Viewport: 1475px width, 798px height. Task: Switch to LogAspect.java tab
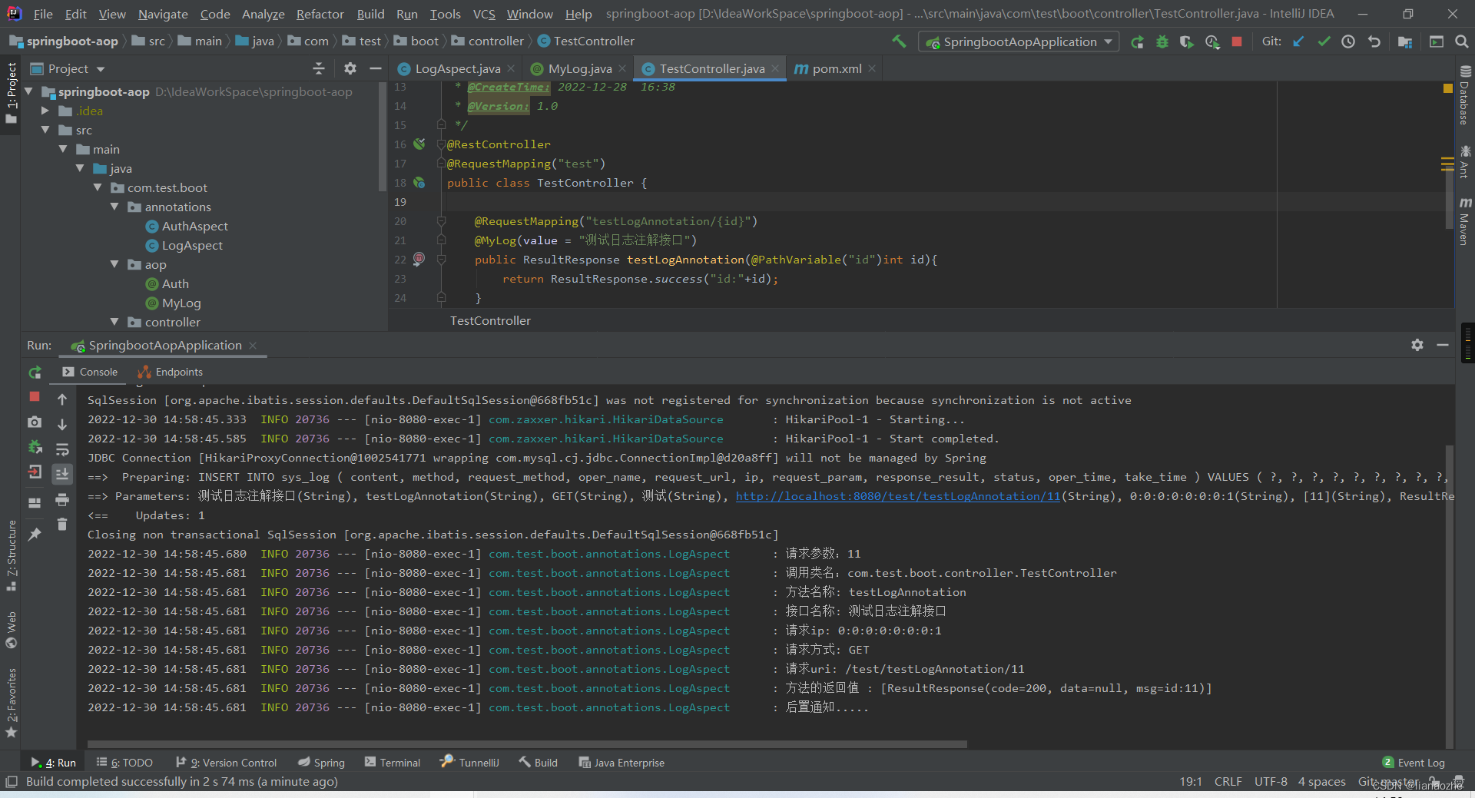[457, 68]
